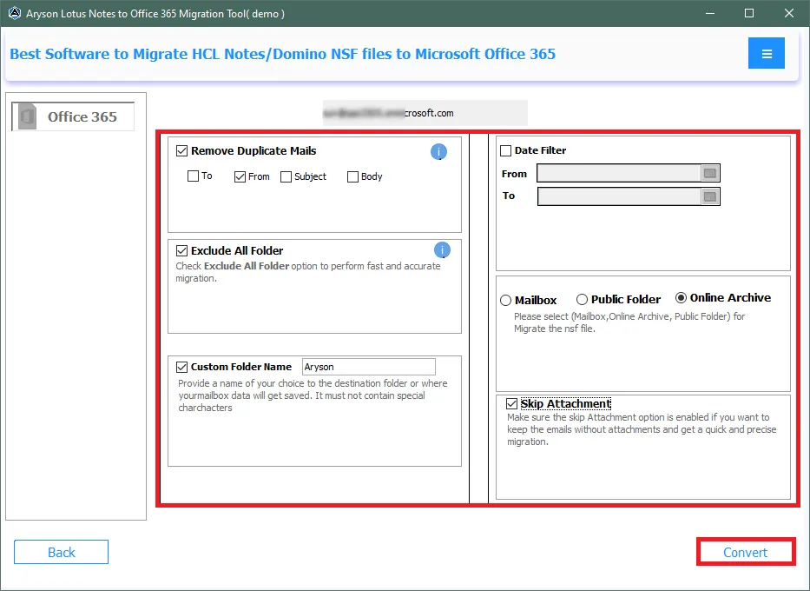Click info icon for Remove Duplicate Mails
Screen dimensions: 810x591
[438, 151]
